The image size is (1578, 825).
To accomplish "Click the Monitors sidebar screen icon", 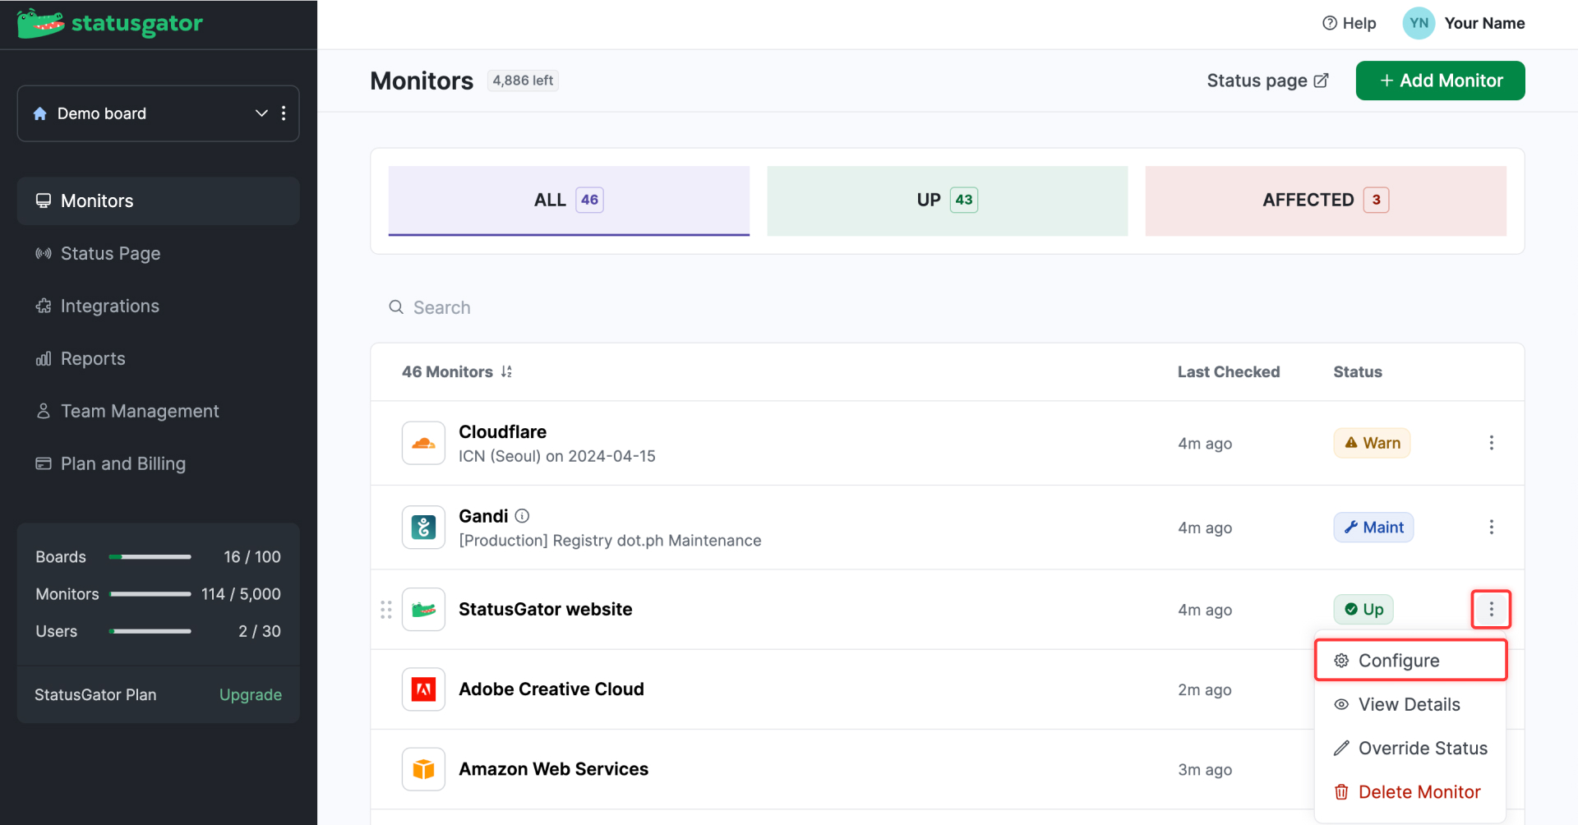I will [44, 200].
